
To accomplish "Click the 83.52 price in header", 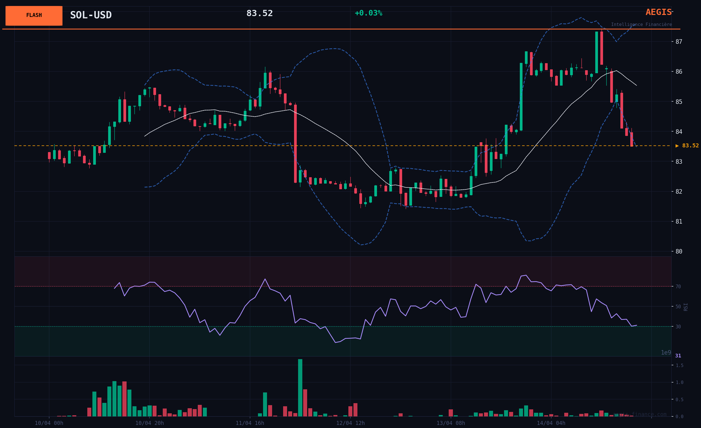I will (x=259, y=13).
